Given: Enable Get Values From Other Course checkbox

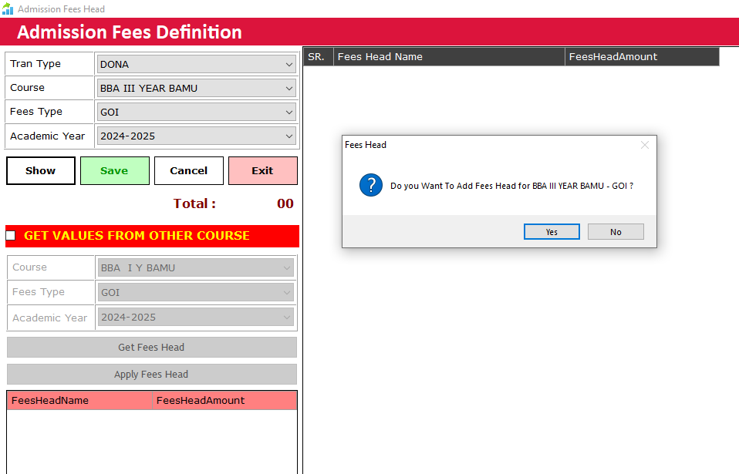Looking at the screenshot, I should coord(11,235).
